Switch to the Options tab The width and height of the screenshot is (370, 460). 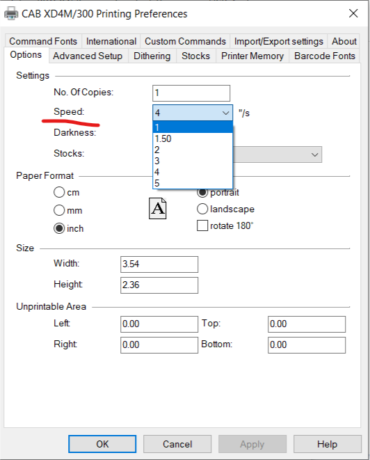click(x=26, y=54)
